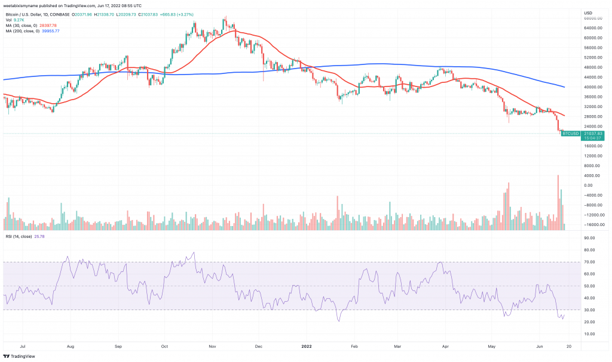Click the 70.00 RSI axis label

pos(589,262)
